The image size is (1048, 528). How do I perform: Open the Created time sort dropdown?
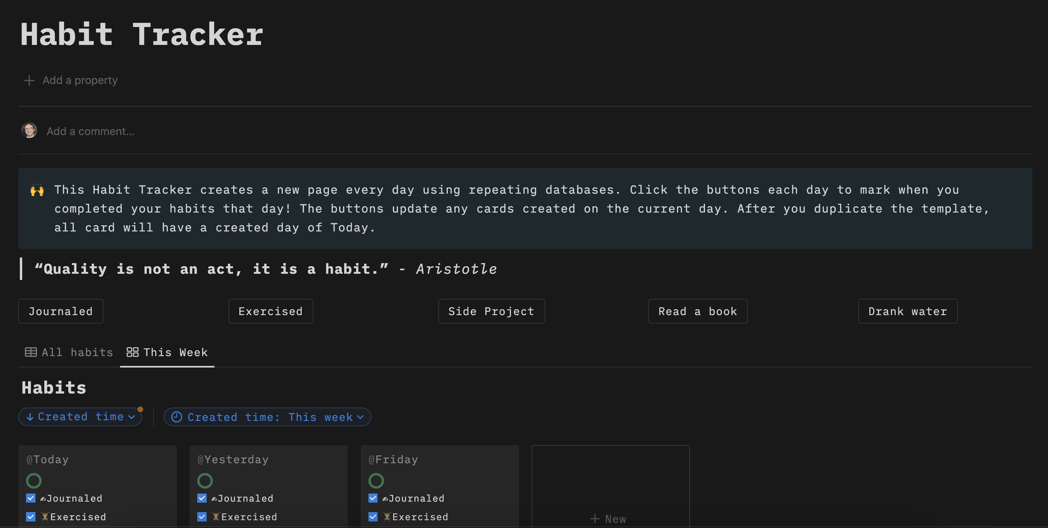[x=80, y=417]
